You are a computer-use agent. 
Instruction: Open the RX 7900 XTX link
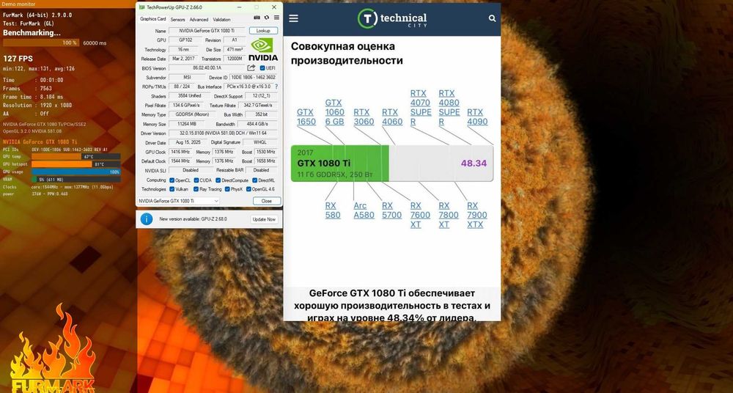coord(477,215)
